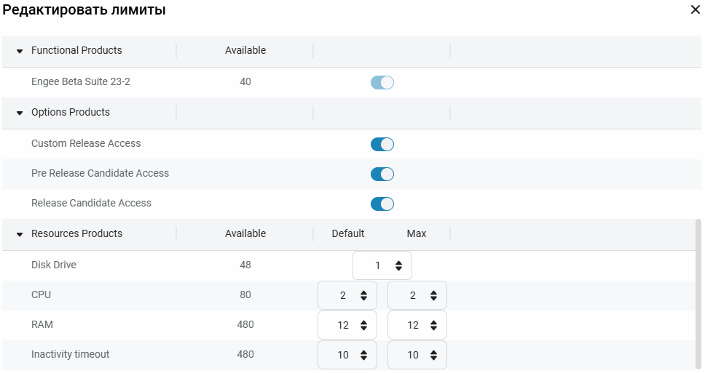Viewport: 705px width, 373px height.
Task: Click the Functional Products header label
Action: (76, 50)
